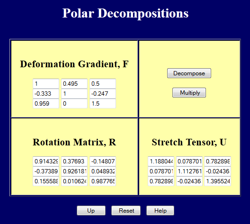The image size is (250, 224).
Task: Click the top-left F matrix field
Action: 46,84
